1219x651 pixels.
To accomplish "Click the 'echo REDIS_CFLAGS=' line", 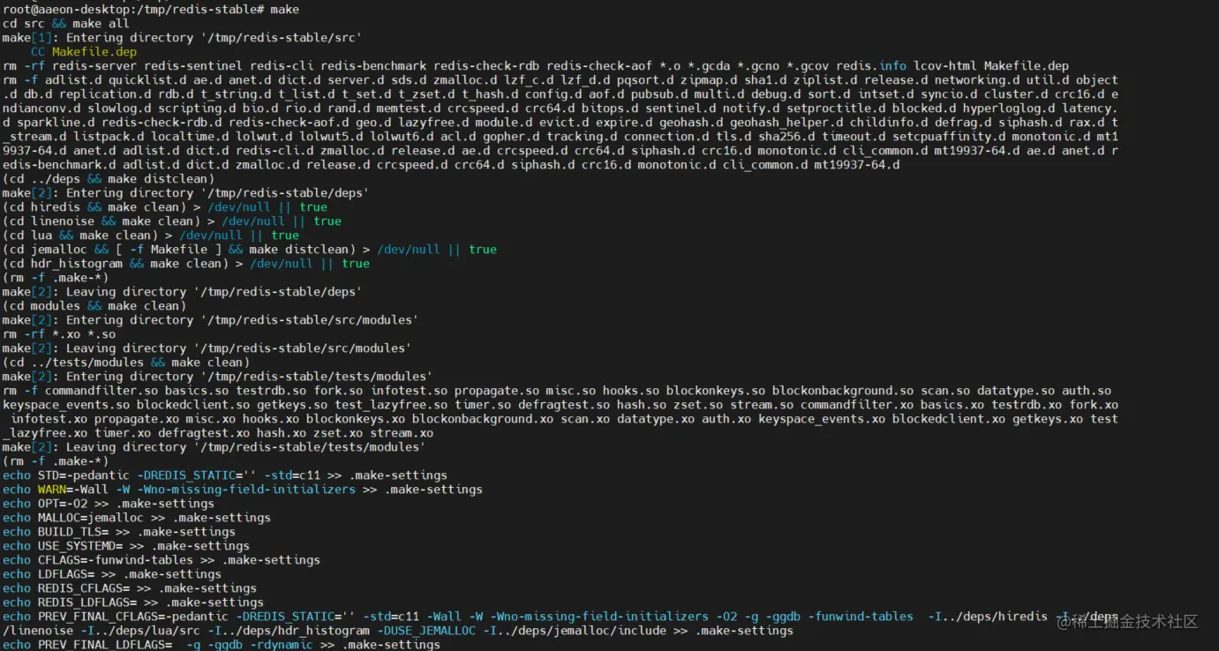I will pos(129,588).
